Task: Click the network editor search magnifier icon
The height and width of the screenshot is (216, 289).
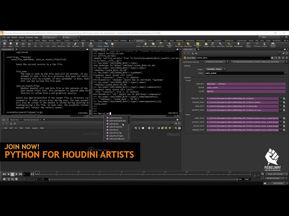Action: point(176,128)
